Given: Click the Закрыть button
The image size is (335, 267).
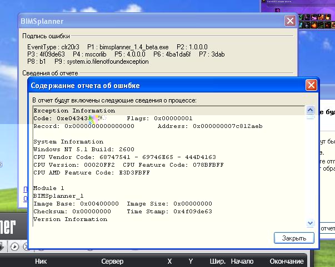Looking at the screenshot, I should (294, 238).
